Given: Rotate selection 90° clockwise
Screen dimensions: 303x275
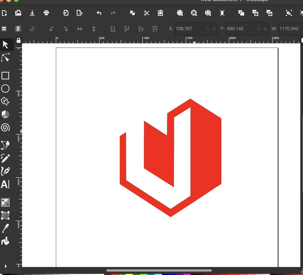Looking at the screenshot, I should pyautogui.click(x=66, y=29).
